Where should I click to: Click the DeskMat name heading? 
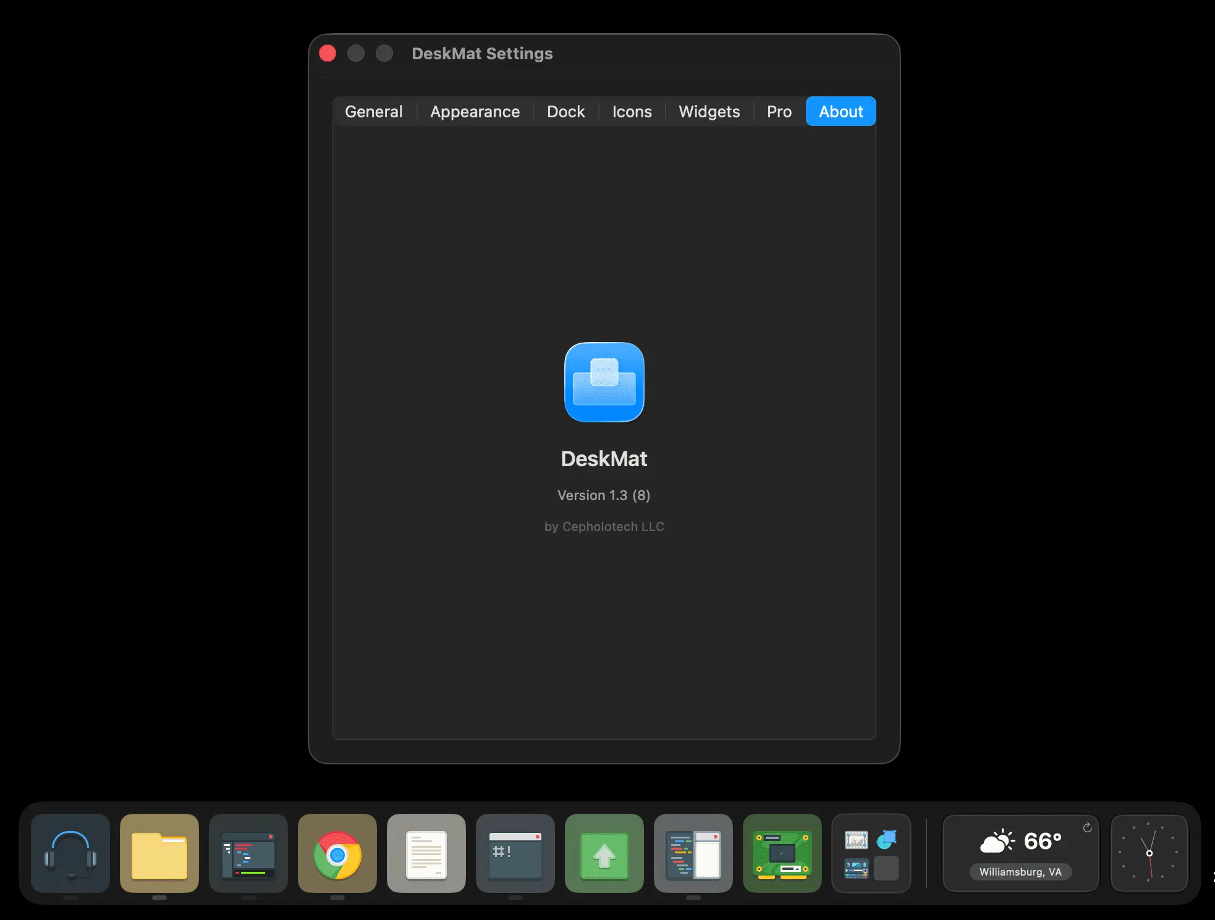604,459
